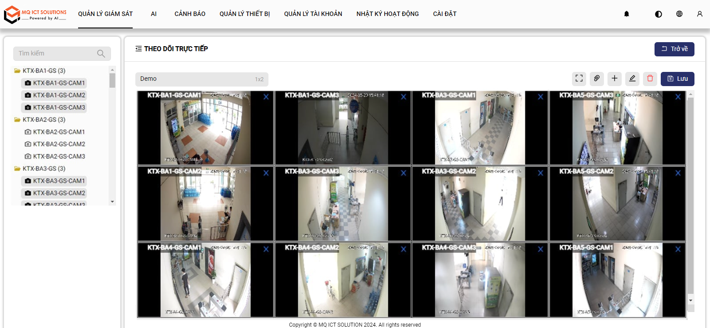
Task: Select the KTX-BA1-GS-CAM1 video feed
Action: tap(205, 128)
